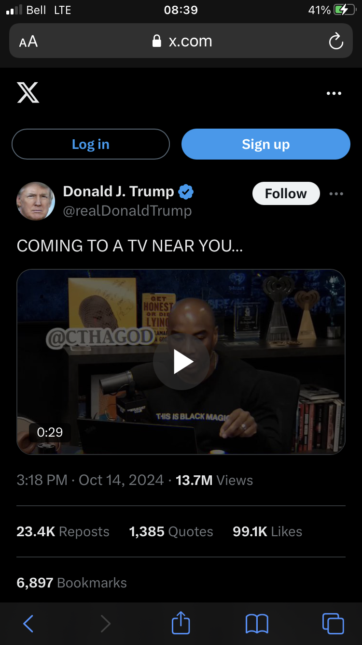Open the Safari bookmarks book icon

click(x=257, y=624)
